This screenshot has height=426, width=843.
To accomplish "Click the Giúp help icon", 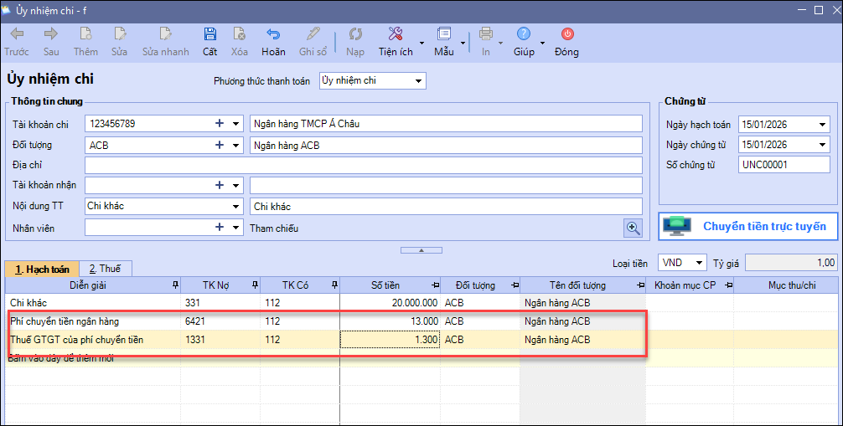I will tap(524, 35).
